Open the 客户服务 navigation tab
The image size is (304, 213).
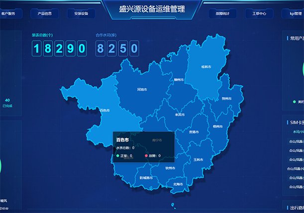pos(11,13)
